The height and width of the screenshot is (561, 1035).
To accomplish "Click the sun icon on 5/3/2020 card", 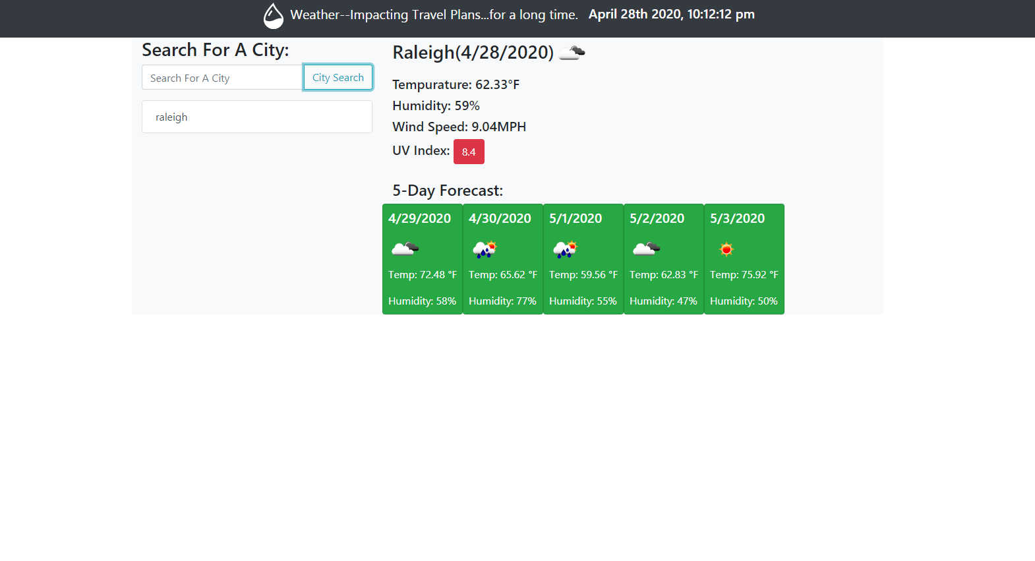I will (726, 249).
